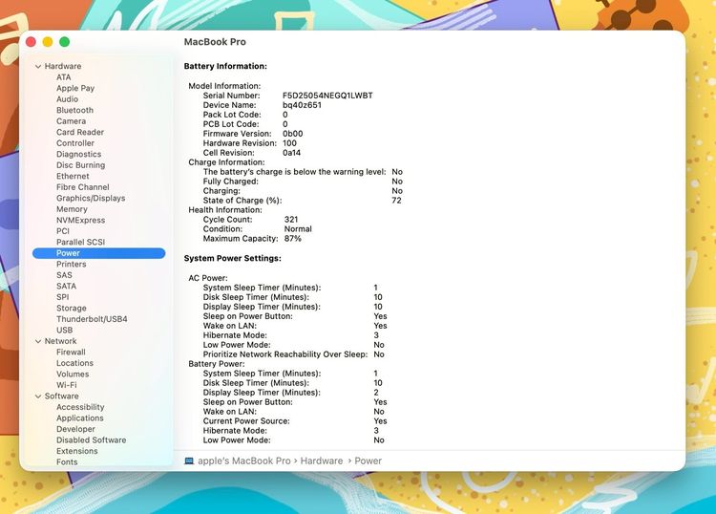Select Locations under Network
Image resolution: width=716 pixels, height=514 pixels.
click(x=74, y=363)
